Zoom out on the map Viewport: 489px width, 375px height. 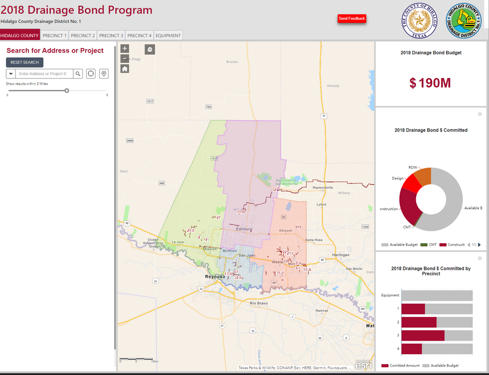click(125, 59)
